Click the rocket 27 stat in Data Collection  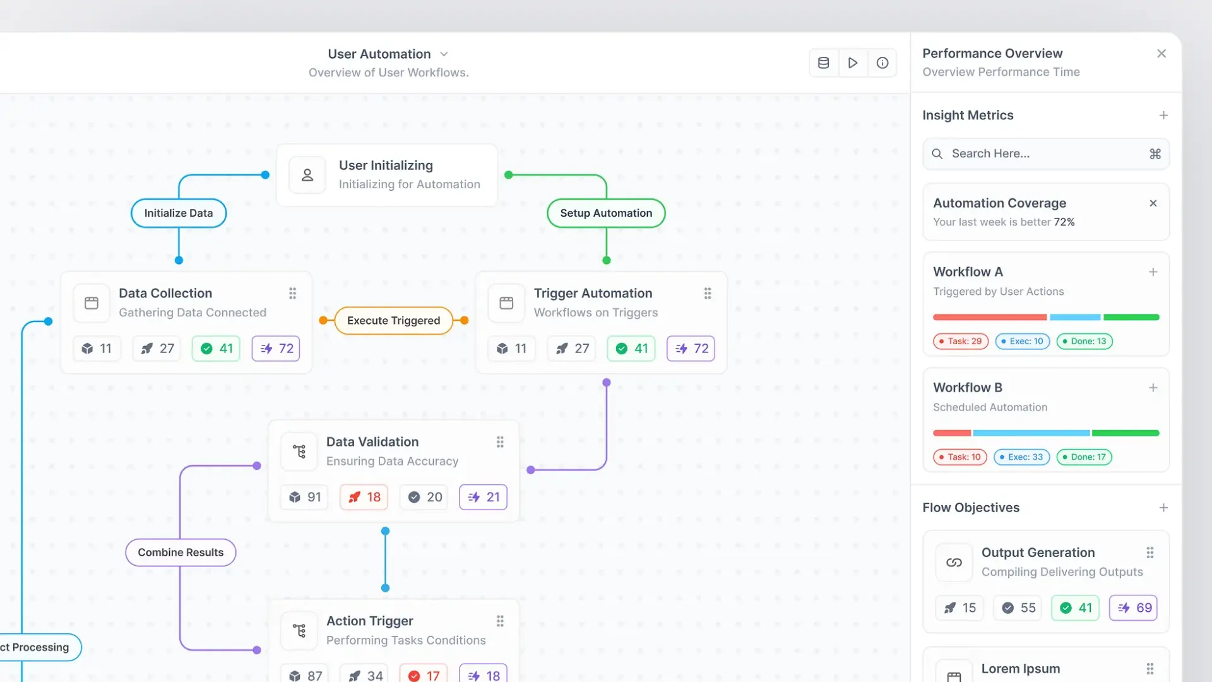pyautogui.click(x=157, y=349)
